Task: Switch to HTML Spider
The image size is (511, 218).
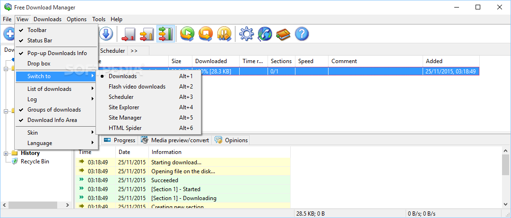Action: [148, 128]
